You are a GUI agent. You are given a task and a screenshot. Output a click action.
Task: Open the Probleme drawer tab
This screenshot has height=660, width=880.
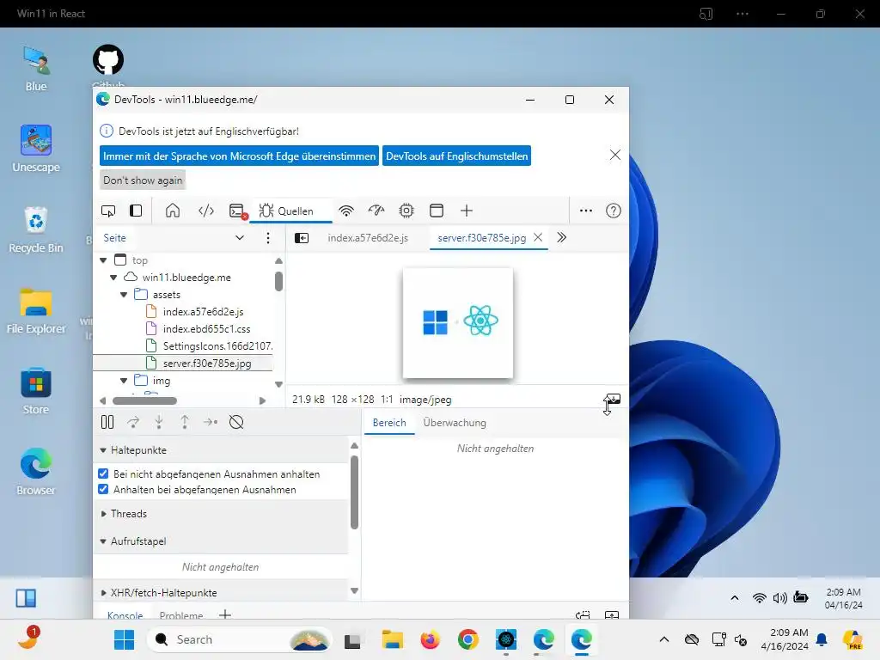(180, 615)
